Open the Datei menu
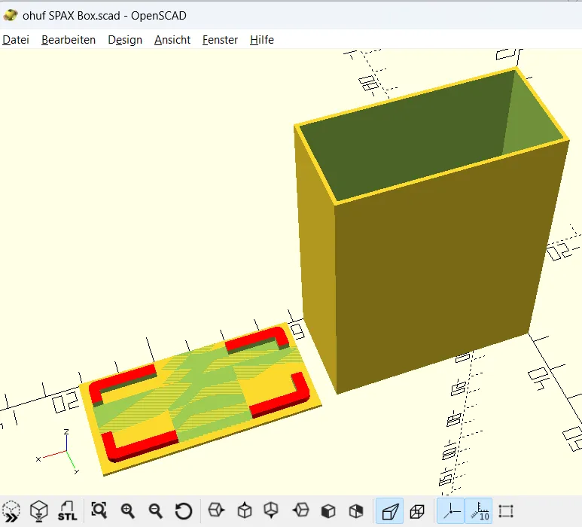Viewport: 582px width, 527px height. [16, 40]
